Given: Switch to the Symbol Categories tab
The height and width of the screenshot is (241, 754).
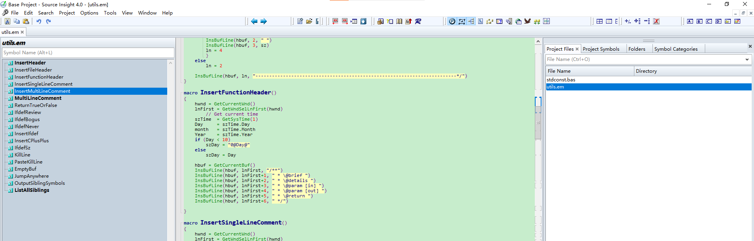Looking at the screenshot, I should [x=676, y=49].
